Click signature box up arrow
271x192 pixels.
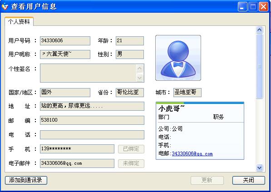(x=140, y=69)
